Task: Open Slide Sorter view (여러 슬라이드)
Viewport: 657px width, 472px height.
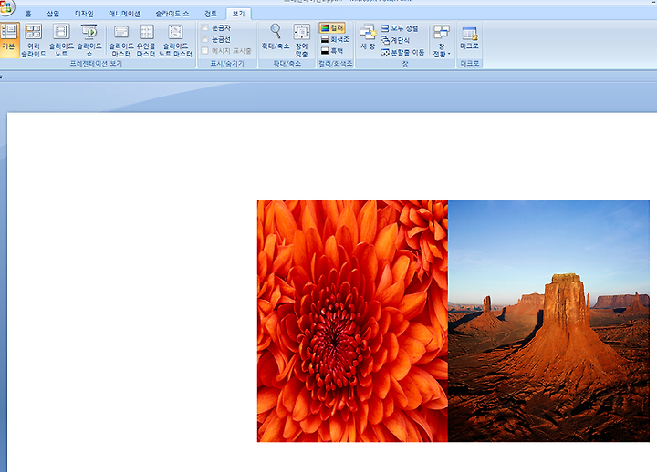Action: 34,39
